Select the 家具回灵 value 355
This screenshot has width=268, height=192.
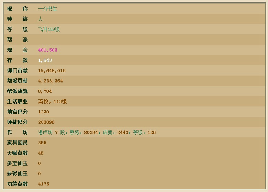click(x=42, y=143)
